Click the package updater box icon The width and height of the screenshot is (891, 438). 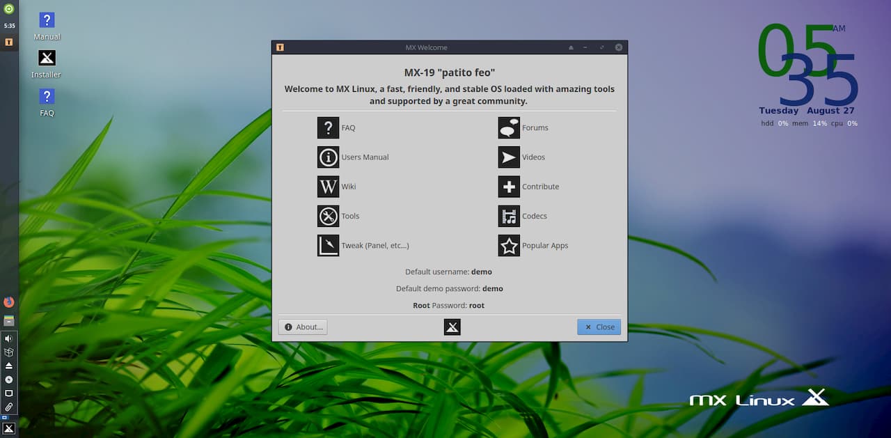pyautogui.click(x=9, y=352)
